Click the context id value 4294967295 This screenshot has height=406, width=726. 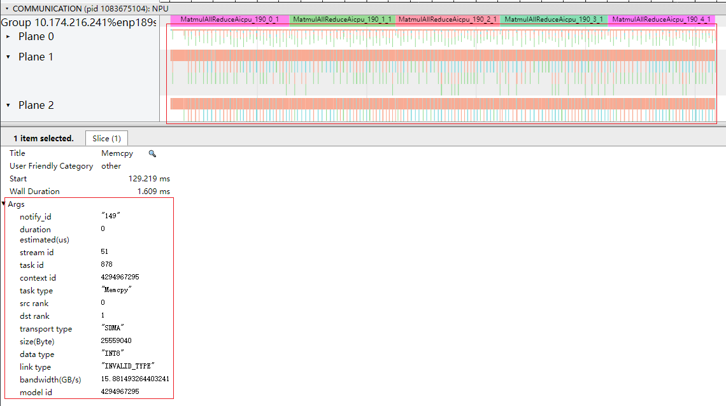click(x=120, y=277)
